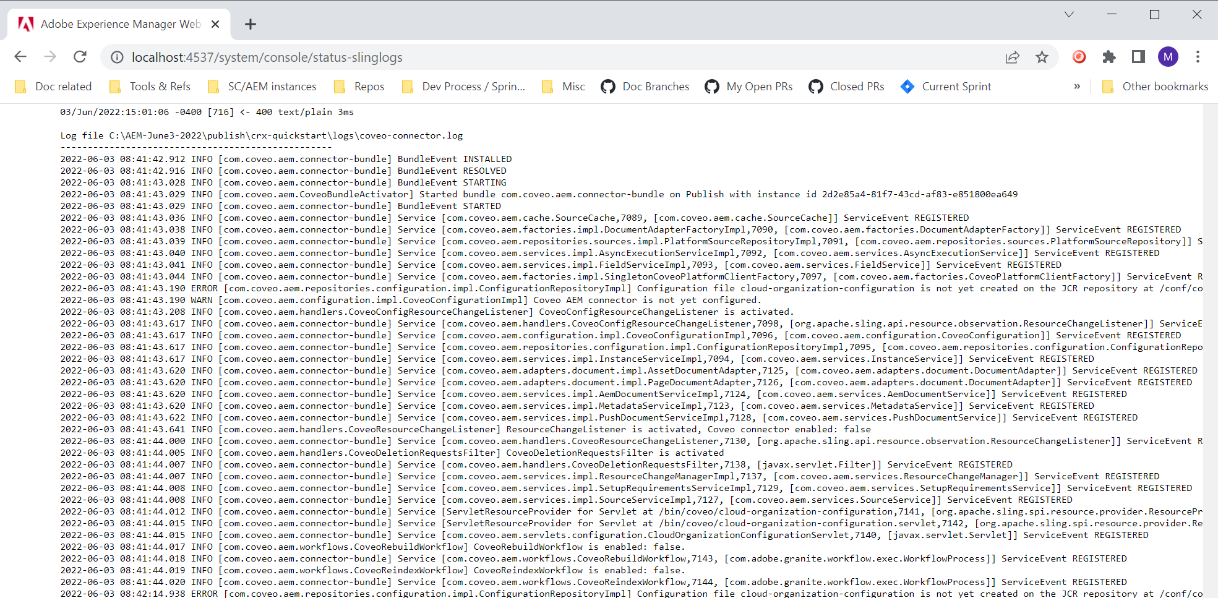
Task: Open Current Sprint Jira bookmark
Action: [x=946, y=87]
